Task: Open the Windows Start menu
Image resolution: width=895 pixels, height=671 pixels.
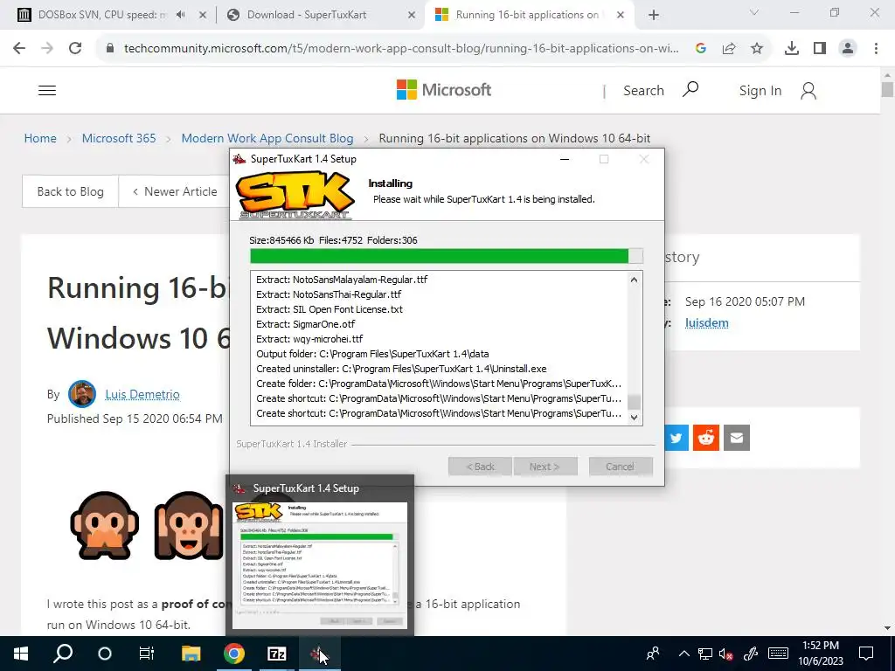Action: click(x=21, y=654)
